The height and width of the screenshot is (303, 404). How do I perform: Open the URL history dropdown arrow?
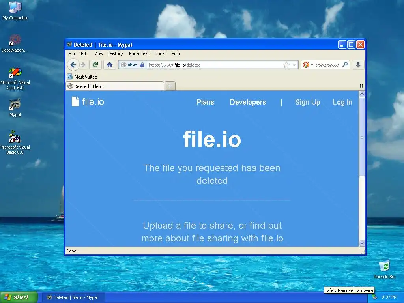[294, 65]
